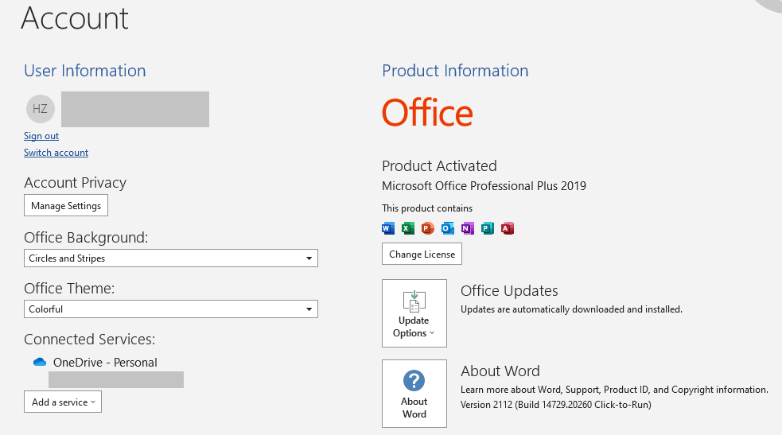This screenshot has height=435, width=782.
Task: Open the Office Background dropdown
Action: point(171,258)
